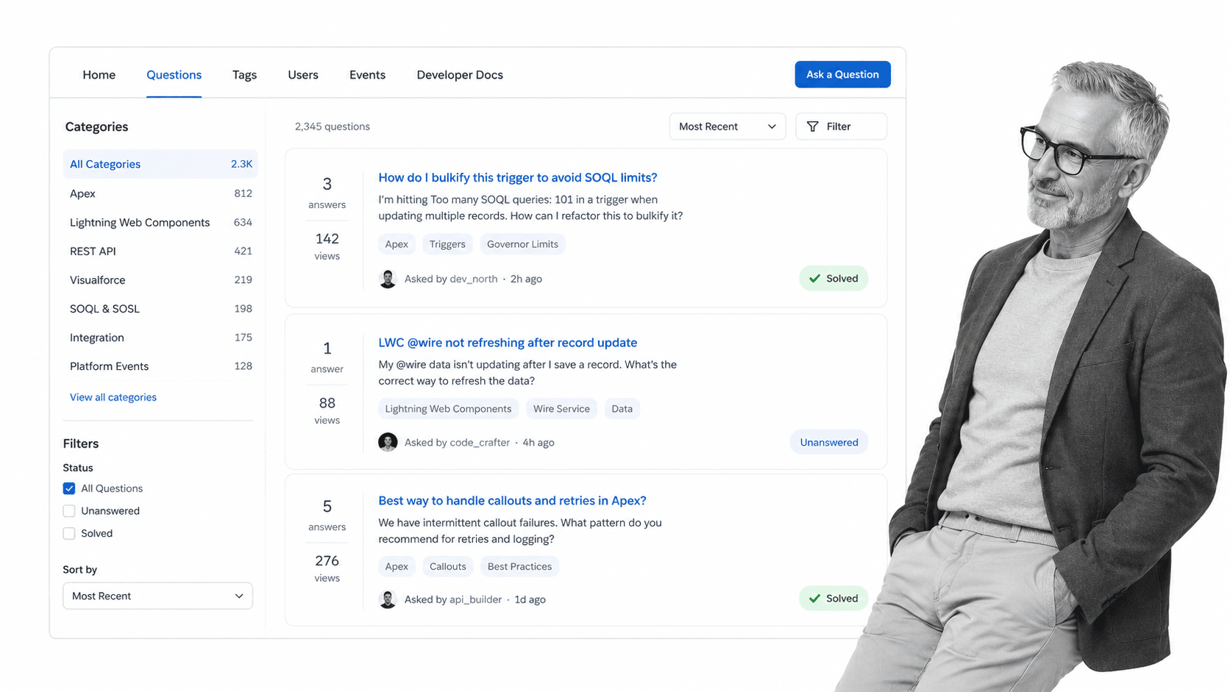Open the callouts and retries in Apex question
This screenshot has width=1230, height=692.
[x=512, y=501]
